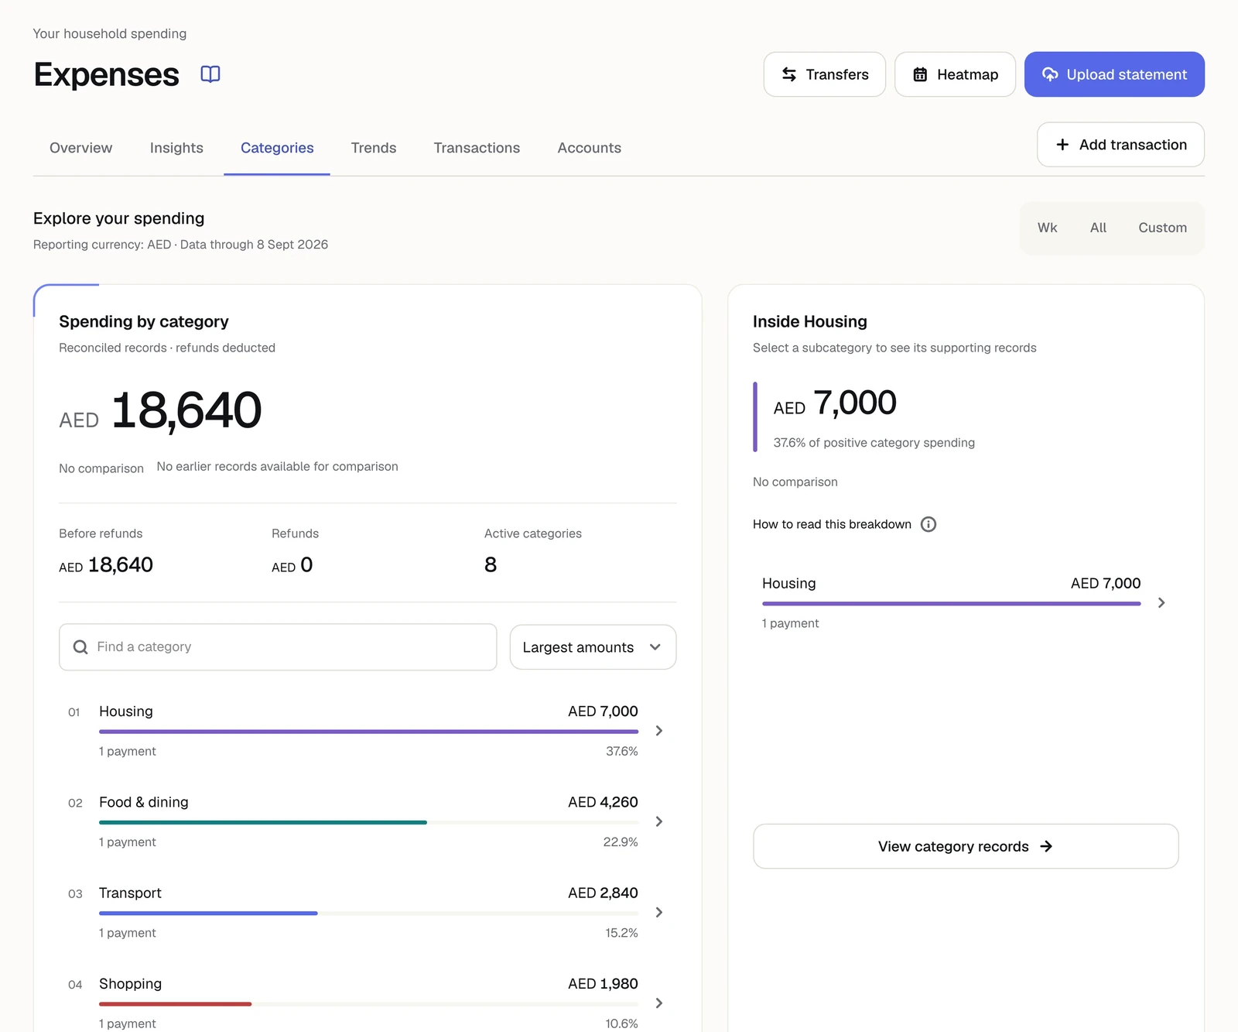Click the info icon for breakdown help

(x=929, y=524)
